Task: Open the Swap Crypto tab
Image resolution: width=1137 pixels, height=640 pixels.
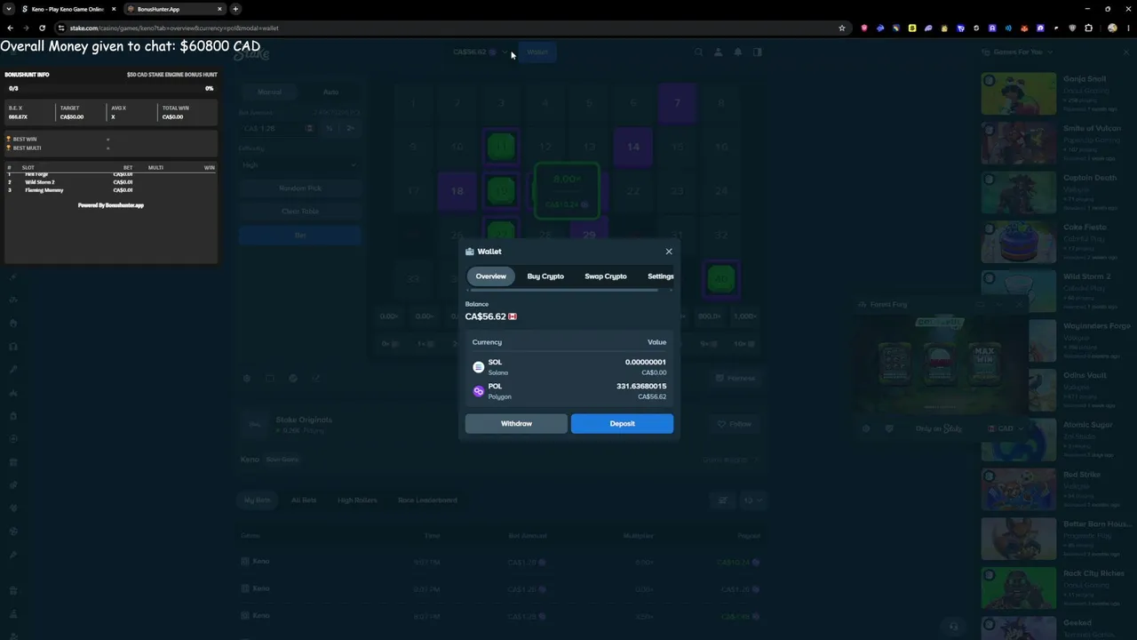Action: [x=606, y=276]
